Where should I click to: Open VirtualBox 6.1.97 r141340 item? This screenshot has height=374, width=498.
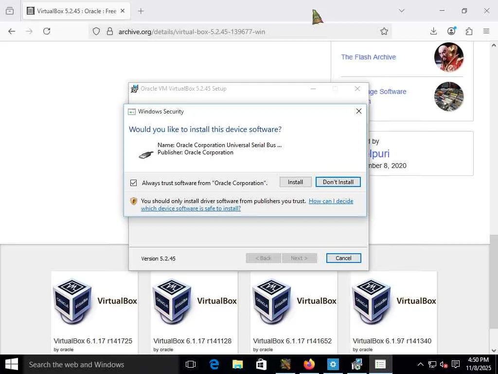tap(394, 312)
